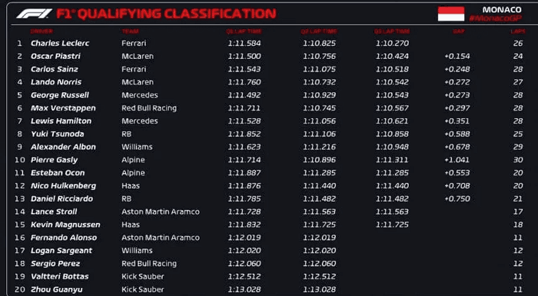Click position number 13 for Daniel Ricciardo
The height and width of the screenshot is (296, 538).
point(21,199)
